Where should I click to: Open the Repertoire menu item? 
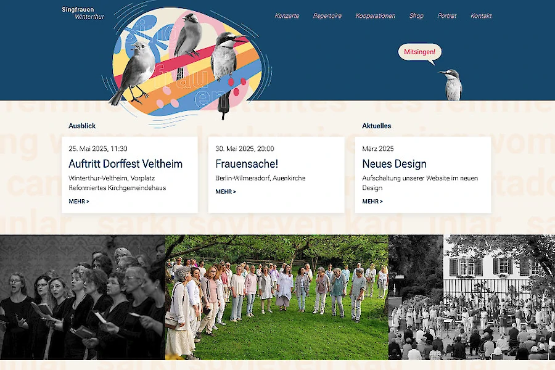pos(327,15)
